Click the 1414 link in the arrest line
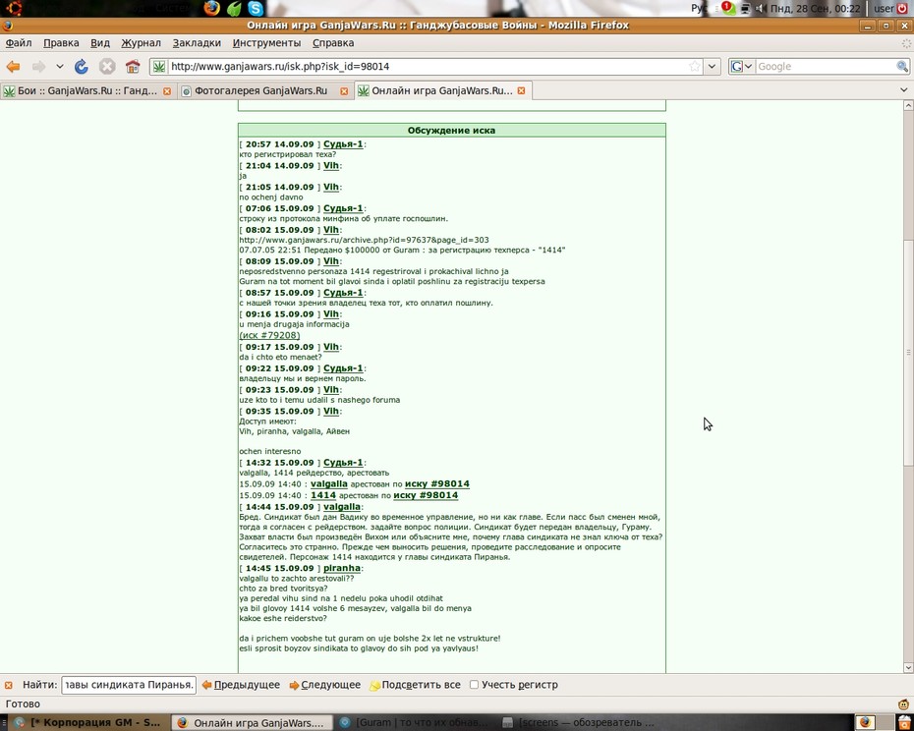Image resolution: width=914 pixels, height=731 pixels. pyautogui.click(x=323, y=495)
